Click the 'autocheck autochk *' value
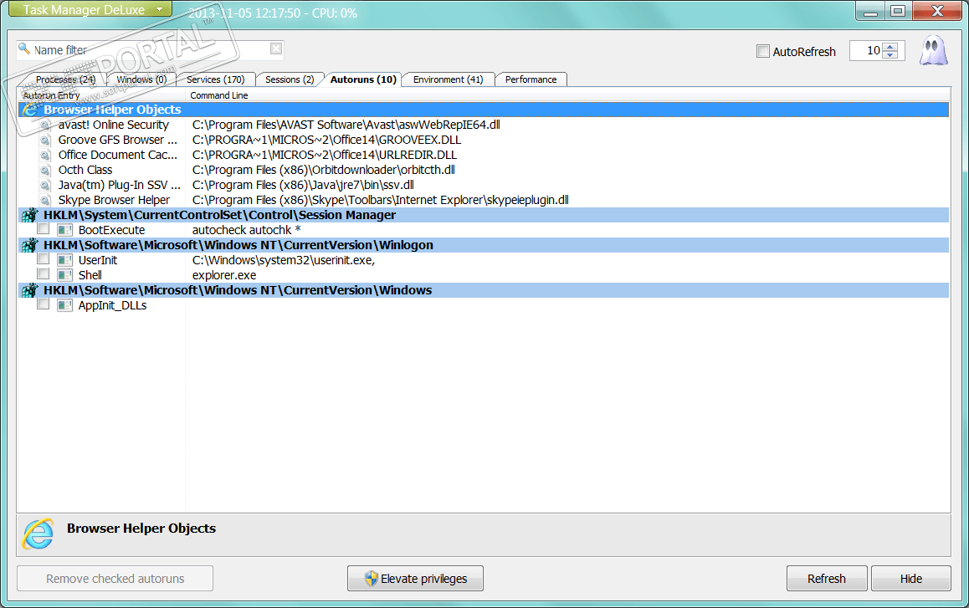This screenshot has height=608, width=969. pyautogui.click(x=247, y=231)
